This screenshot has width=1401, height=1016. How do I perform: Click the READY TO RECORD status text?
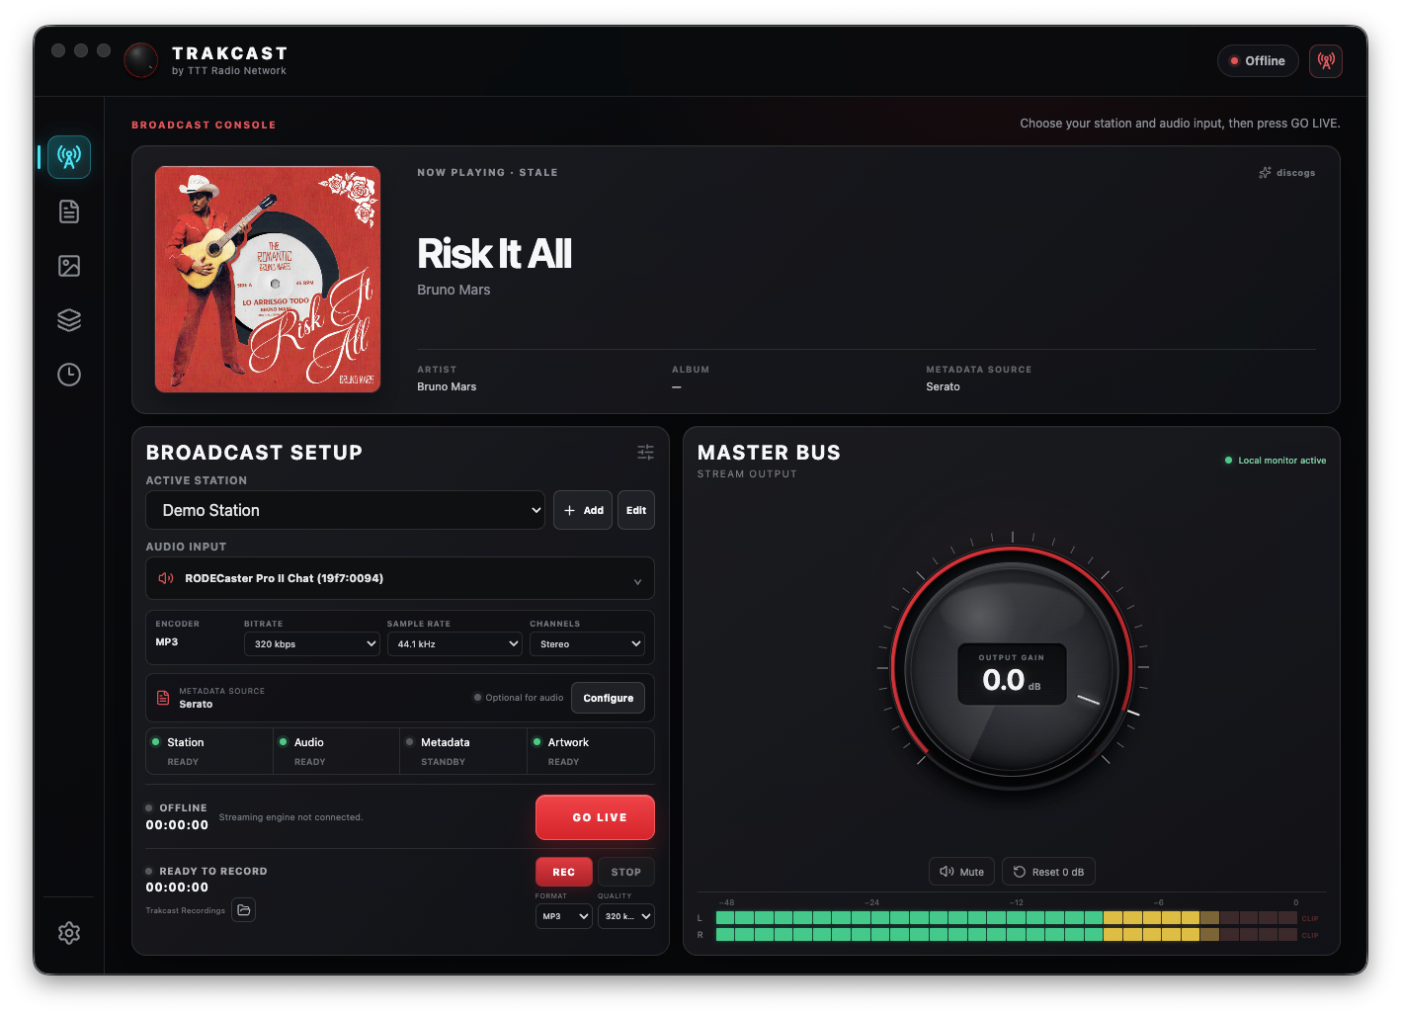click(213, 872)
